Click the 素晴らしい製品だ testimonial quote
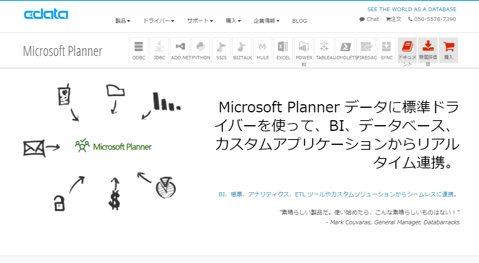 coord(370,212)
